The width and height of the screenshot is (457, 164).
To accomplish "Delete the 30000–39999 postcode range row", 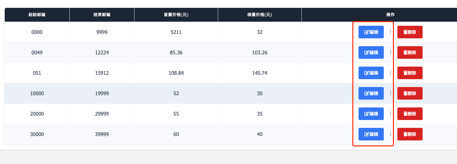I will coord(410,134).
